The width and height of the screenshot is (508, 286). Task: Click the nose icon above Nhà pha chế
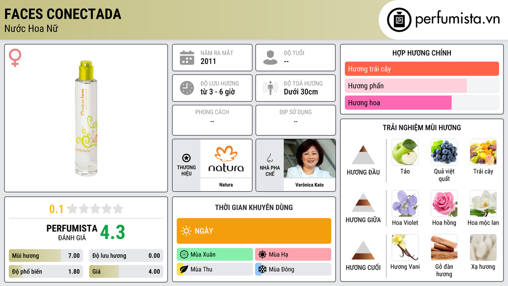coord(269,158)
